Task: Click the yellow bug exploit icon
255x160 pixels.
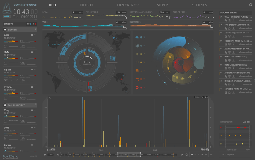Action: [x=137, y=54]
